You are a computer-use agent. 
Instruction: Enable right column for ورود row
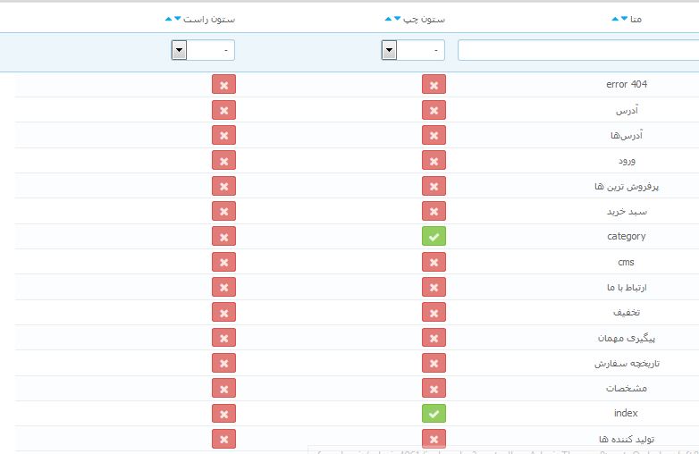click(223, 160)
